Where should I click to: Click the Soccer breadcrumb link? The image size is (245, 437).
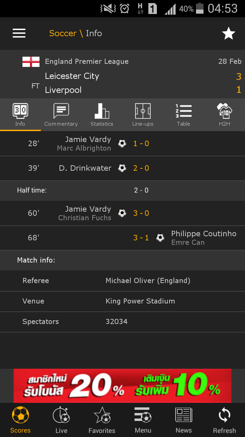(63, 33)
